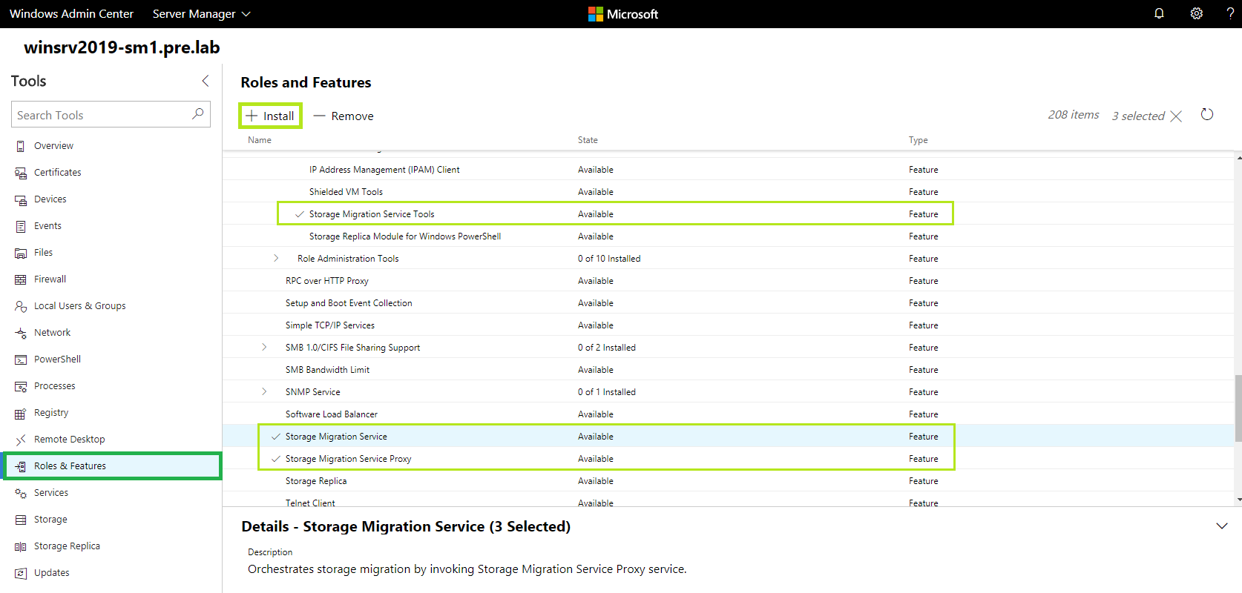Open Updates in the Tools list
Image resolution: width=1242 pixels, height=593 pixels.
[52, 573]
